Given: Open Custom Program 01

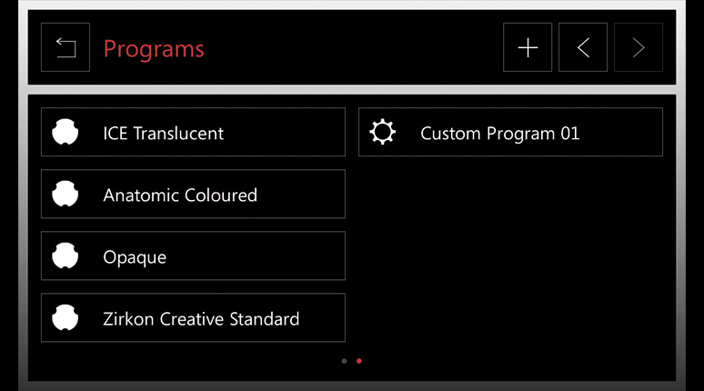Looking at the screenshot, I should [510, 132].
